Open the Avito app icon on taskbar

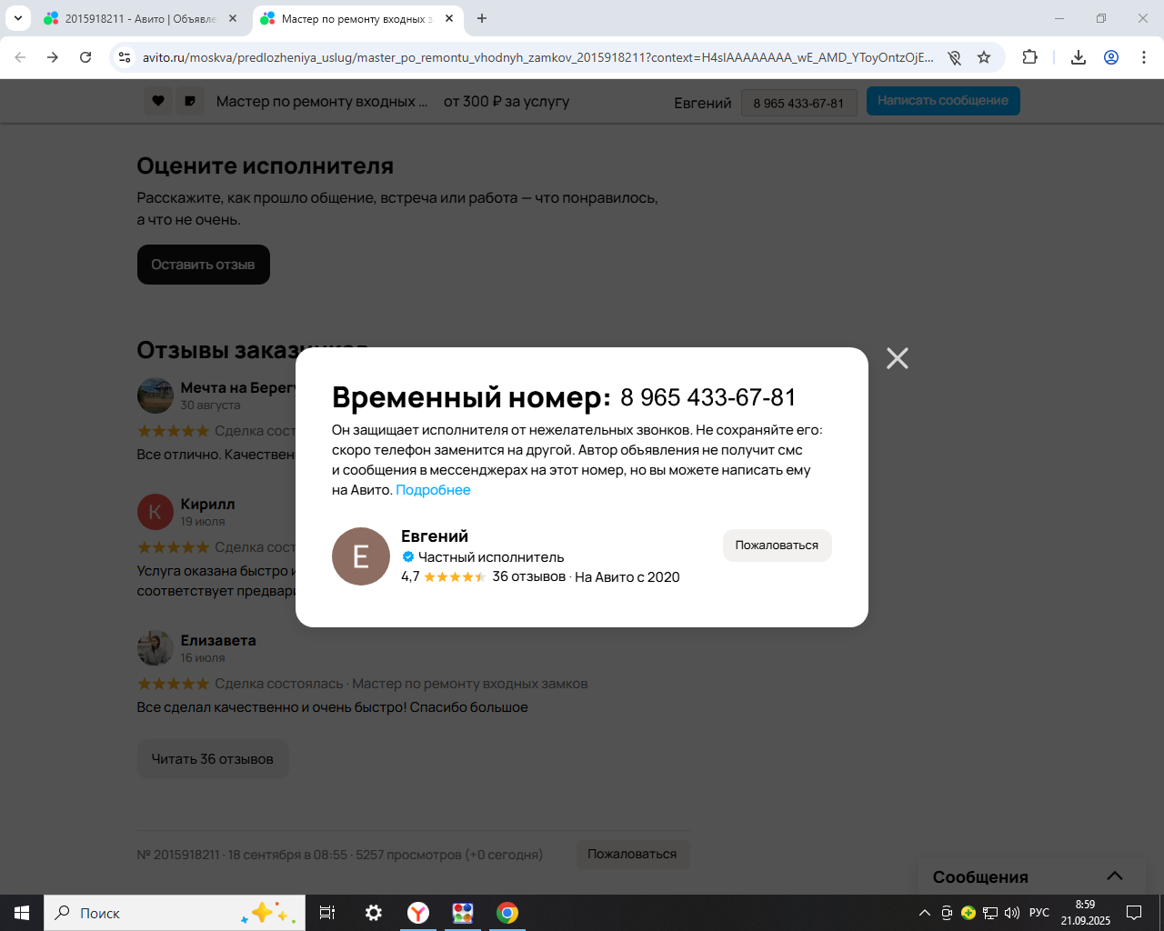point(463,913)
